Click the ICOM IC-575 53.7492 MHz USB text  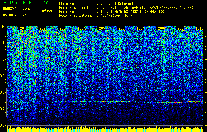tap(132, 12)
